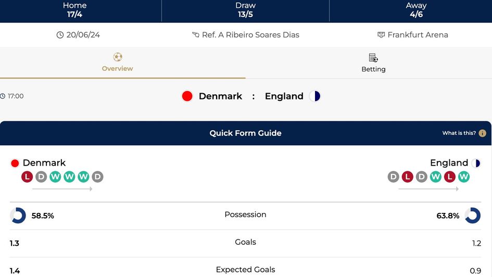This screenshot has height=277, width=492.
Task: Choose the Draw 13/5 odds
Action: coord(245,10)
